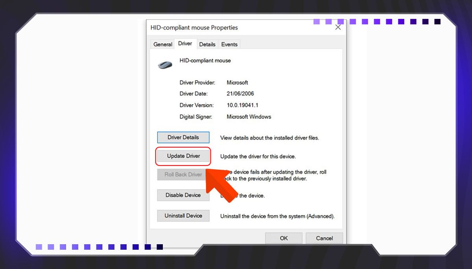Click the Uninstall Device button

click(x=183, y=216)
